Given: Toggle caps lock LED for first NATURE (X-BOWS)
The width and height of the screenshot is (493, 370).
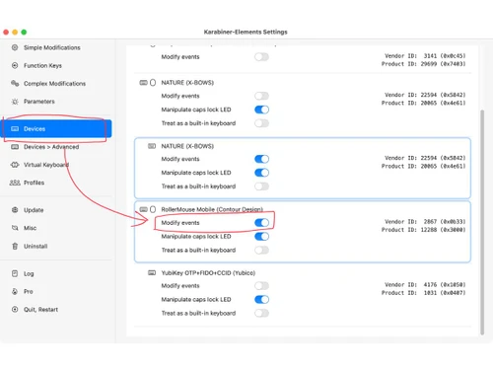Looking at the screenshot, I should click(261, 110).
